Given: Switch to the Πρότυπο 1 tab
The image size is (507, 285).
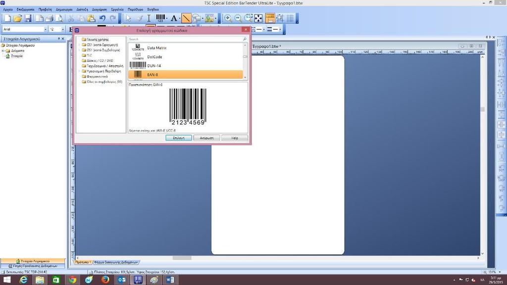Looking at the screenshot, I should [83, 262].
